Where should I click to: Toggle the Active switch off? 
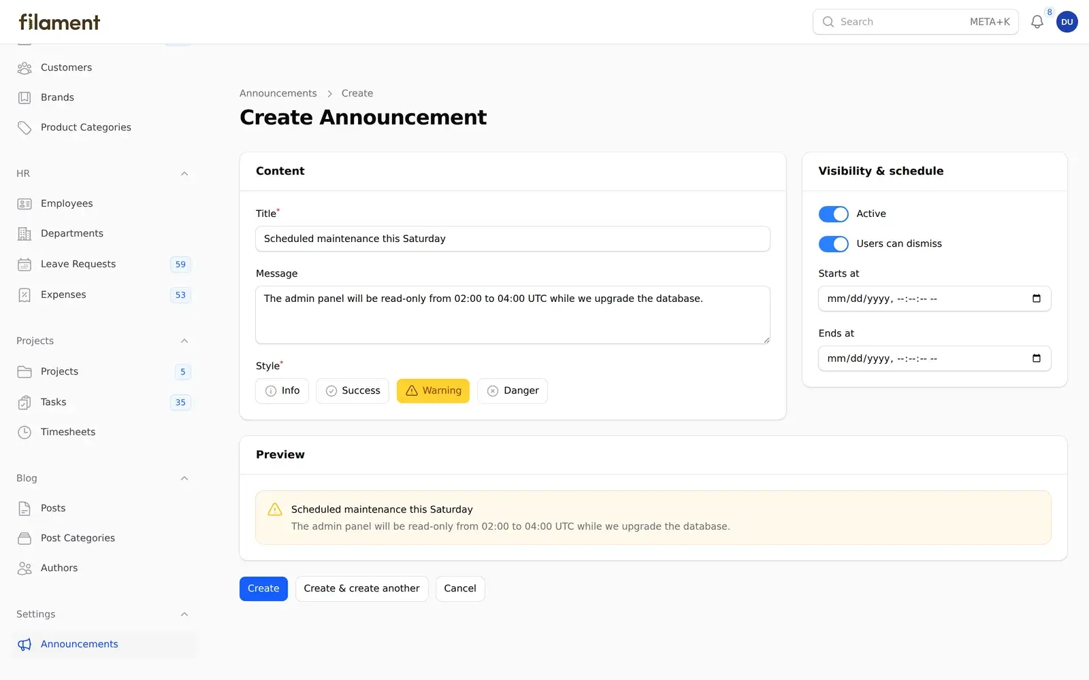(833, 214)
